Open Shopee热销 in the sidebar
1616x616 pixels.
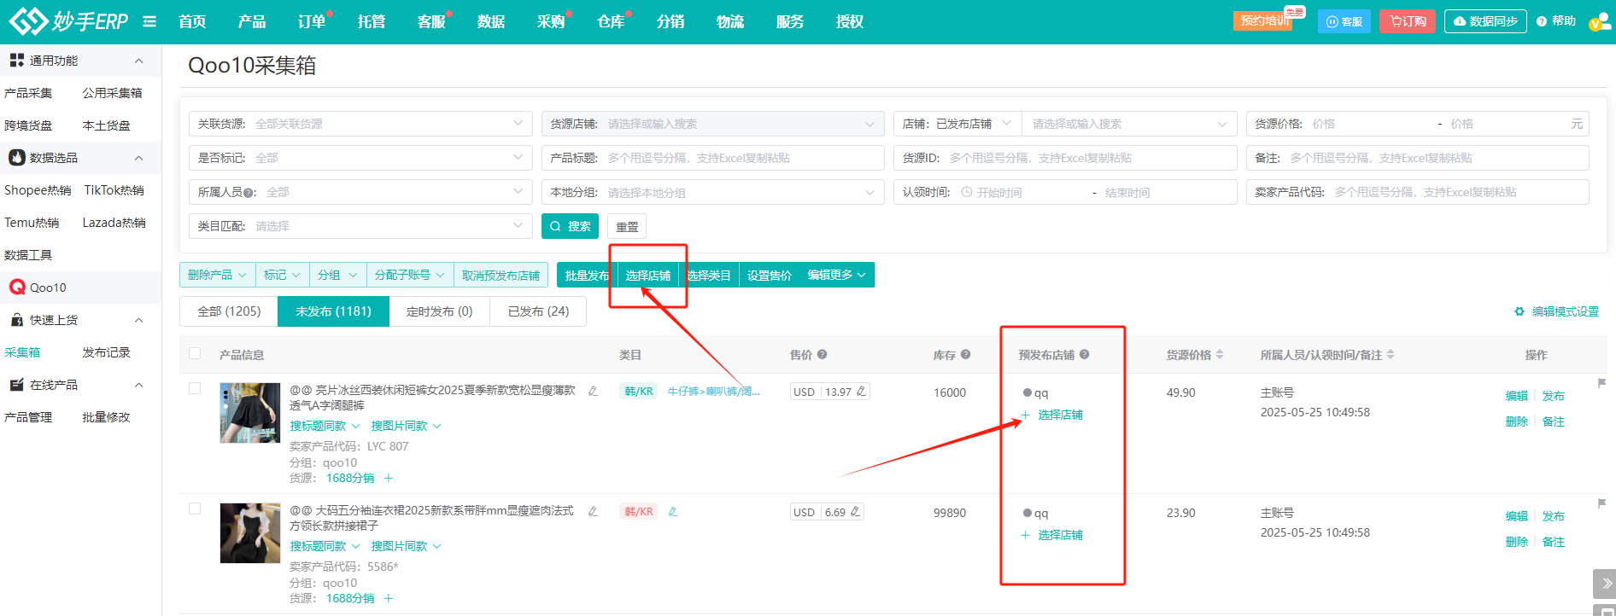click(38, 190)
